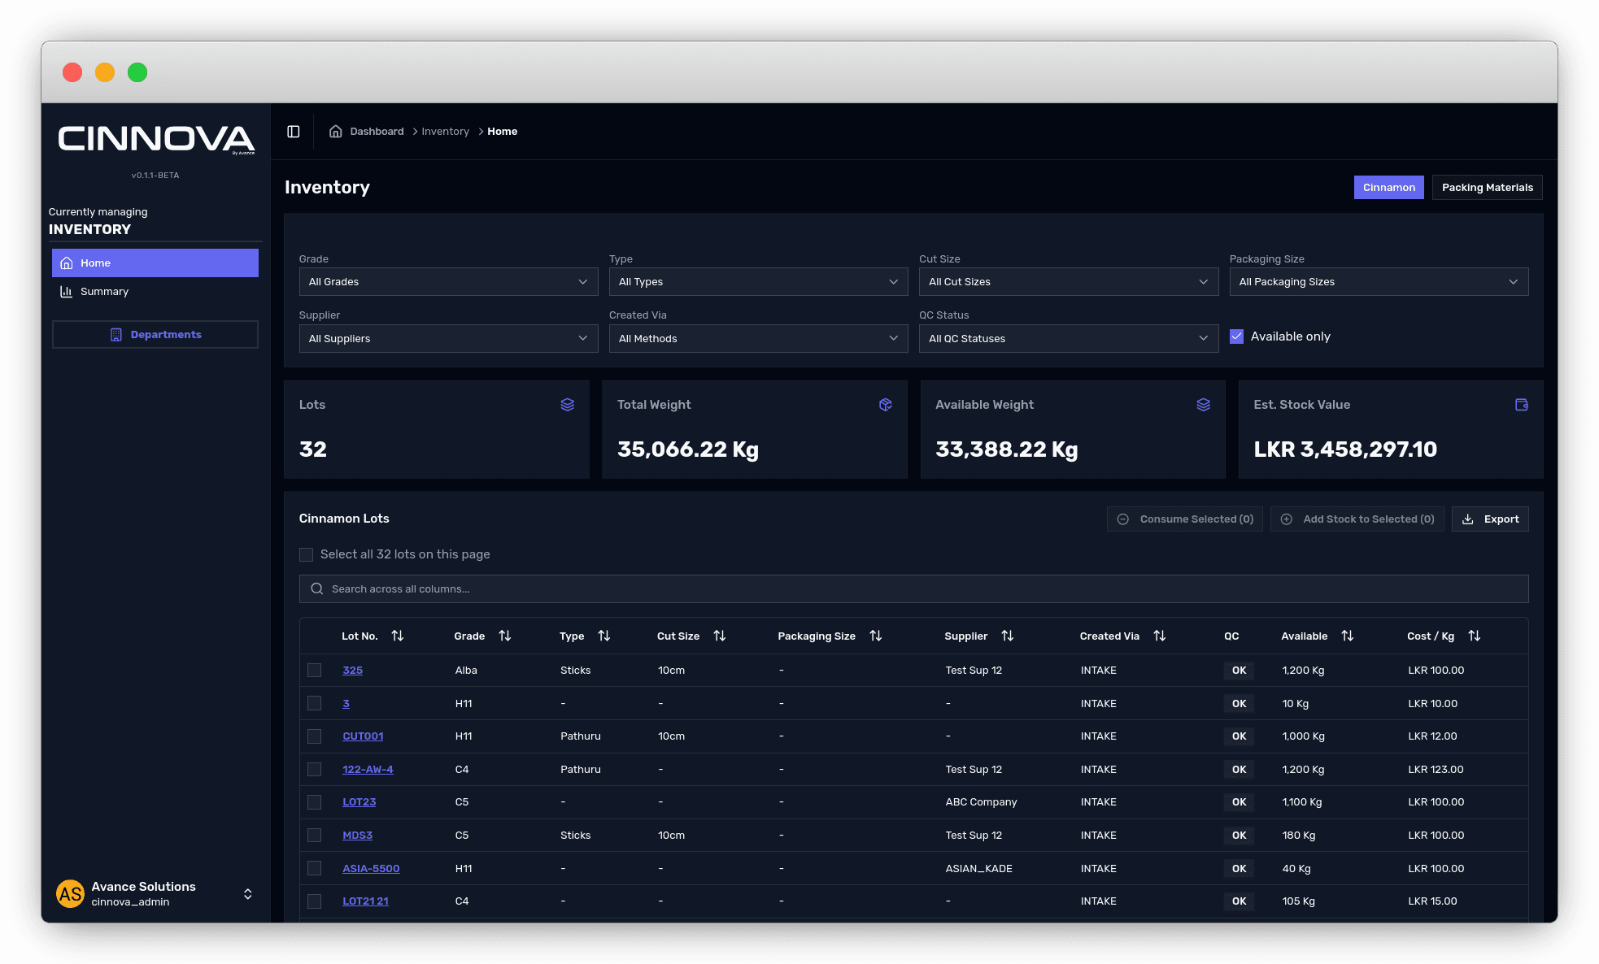Sort by Packaging Size column arrows
The image size is (1599, 964).
(876, 636)
